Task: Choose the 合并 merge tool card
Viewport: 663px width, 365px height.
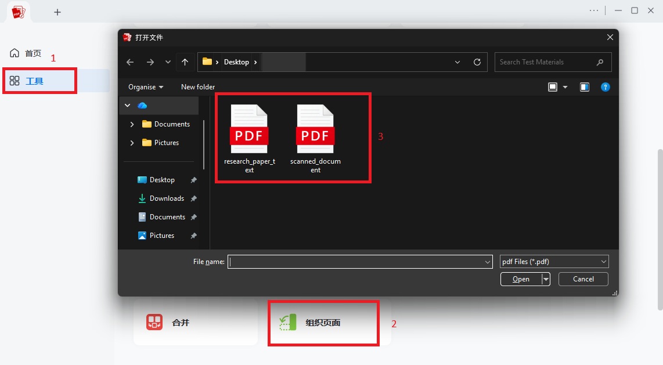Action: click(x=195, y=322)
